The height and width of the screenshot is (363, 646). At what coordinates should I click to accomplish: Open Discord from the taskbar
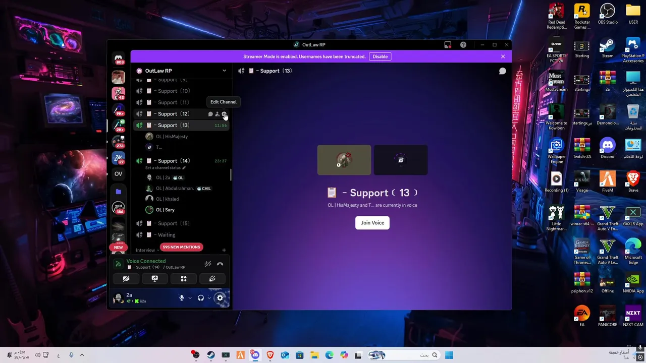click(x=255, y=355)
